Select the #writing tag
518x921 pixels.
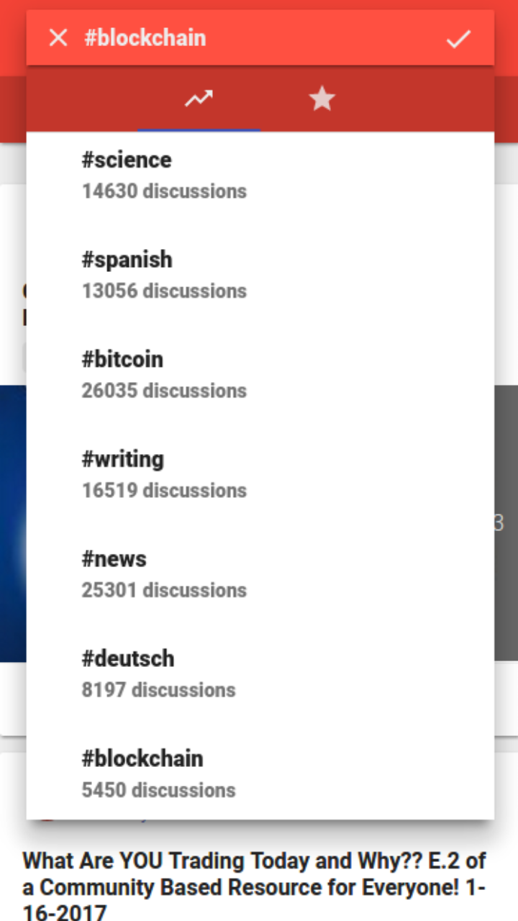[x=123, y=459]
